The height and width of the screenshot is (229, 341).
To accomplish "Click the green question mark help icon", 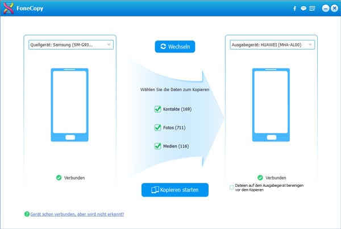I will (x=27, y=214).
